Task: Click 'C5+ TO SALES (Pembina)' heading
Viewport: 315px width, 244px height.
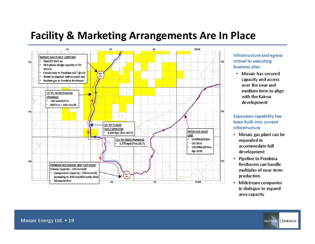Action: click(x=130, y=139)
